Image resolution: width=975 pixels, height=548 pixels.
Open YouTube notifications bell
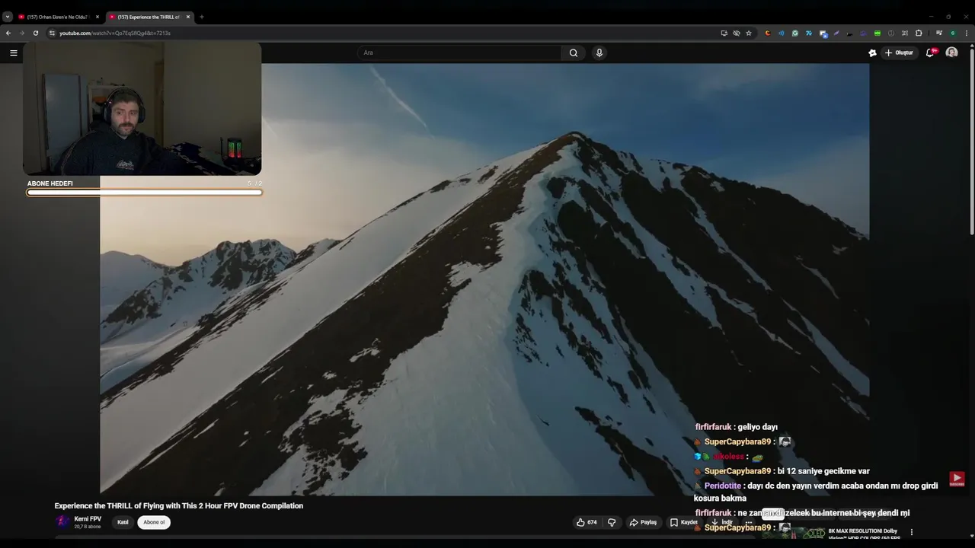click(930, 53)
